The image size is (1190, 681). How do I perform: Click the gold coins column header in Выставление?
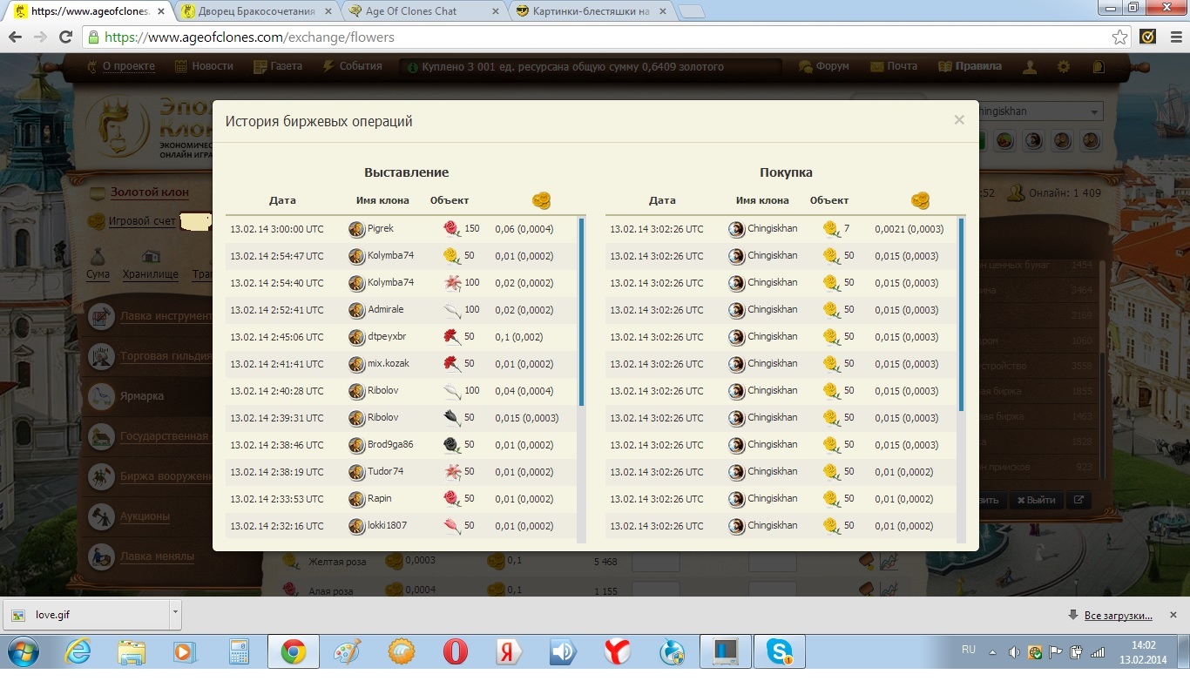point(541,200)
